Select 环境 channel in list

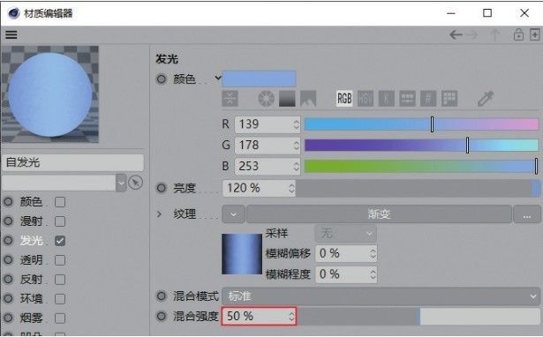click(31, 299)
